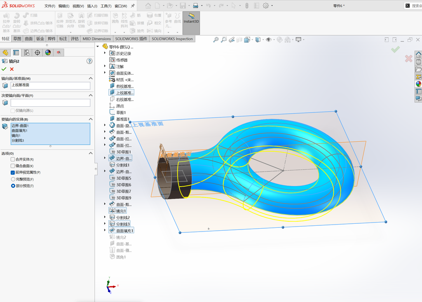The width and height of the screenshot is (422, 302).
Task: Switch to the 曲面 ribbon tab
Action: click(x=29, y=39)
